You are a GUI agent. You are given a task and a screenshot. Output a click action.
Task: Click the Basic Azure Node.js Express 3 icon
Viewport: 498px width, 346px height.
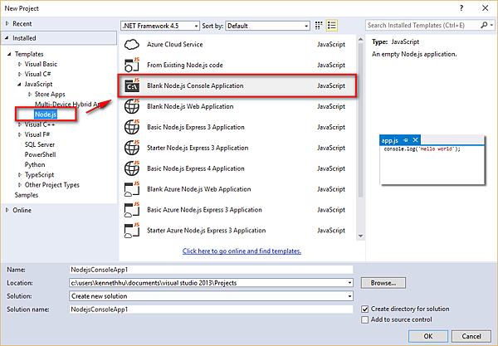click(x=132, y=210)
